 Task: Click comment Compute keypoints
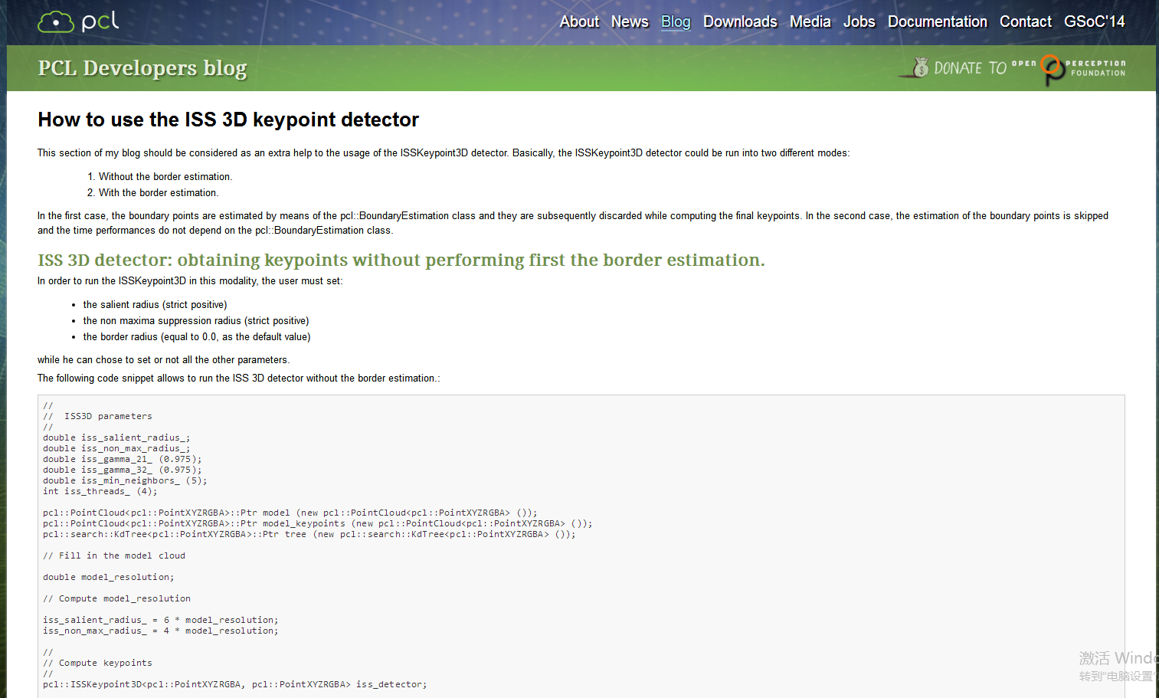(97, 664)
